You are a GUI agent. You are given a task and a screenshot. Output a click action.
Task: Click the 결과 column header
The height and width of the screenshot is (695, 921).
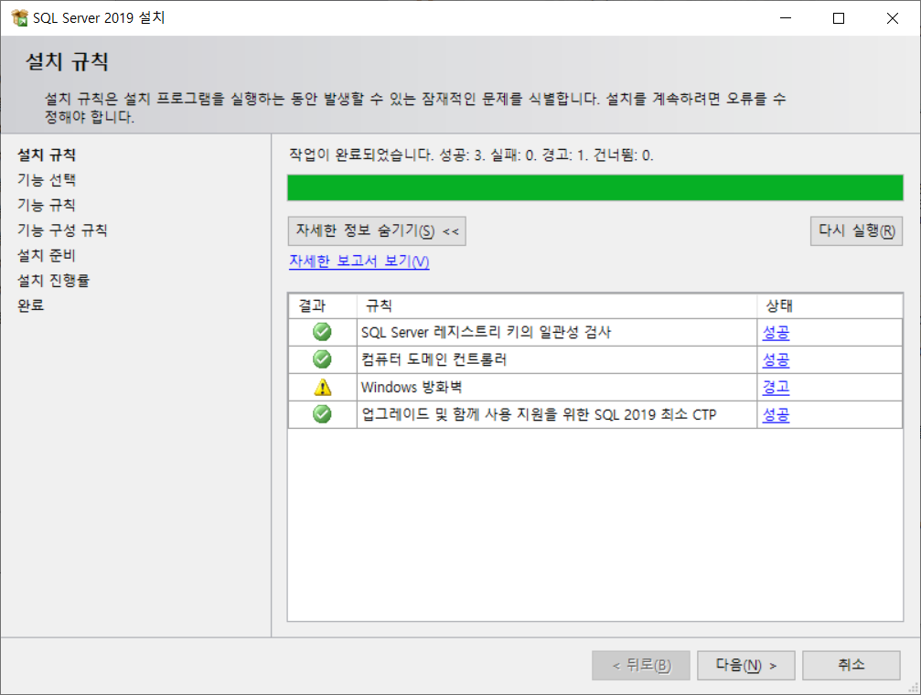pyautogui.click(x=323, y=305)
